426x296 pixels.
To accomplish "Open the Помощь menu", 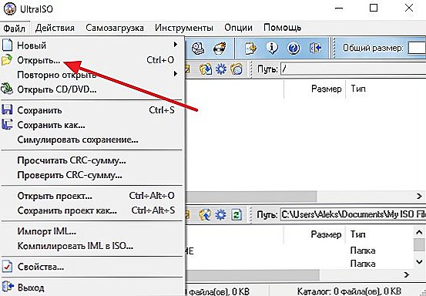I will [x=282, y=28].
